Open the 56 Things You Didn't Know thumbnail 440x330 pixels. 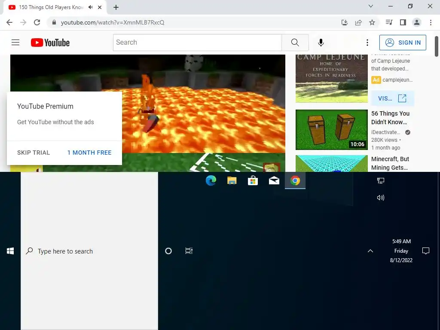click(331, 130)
